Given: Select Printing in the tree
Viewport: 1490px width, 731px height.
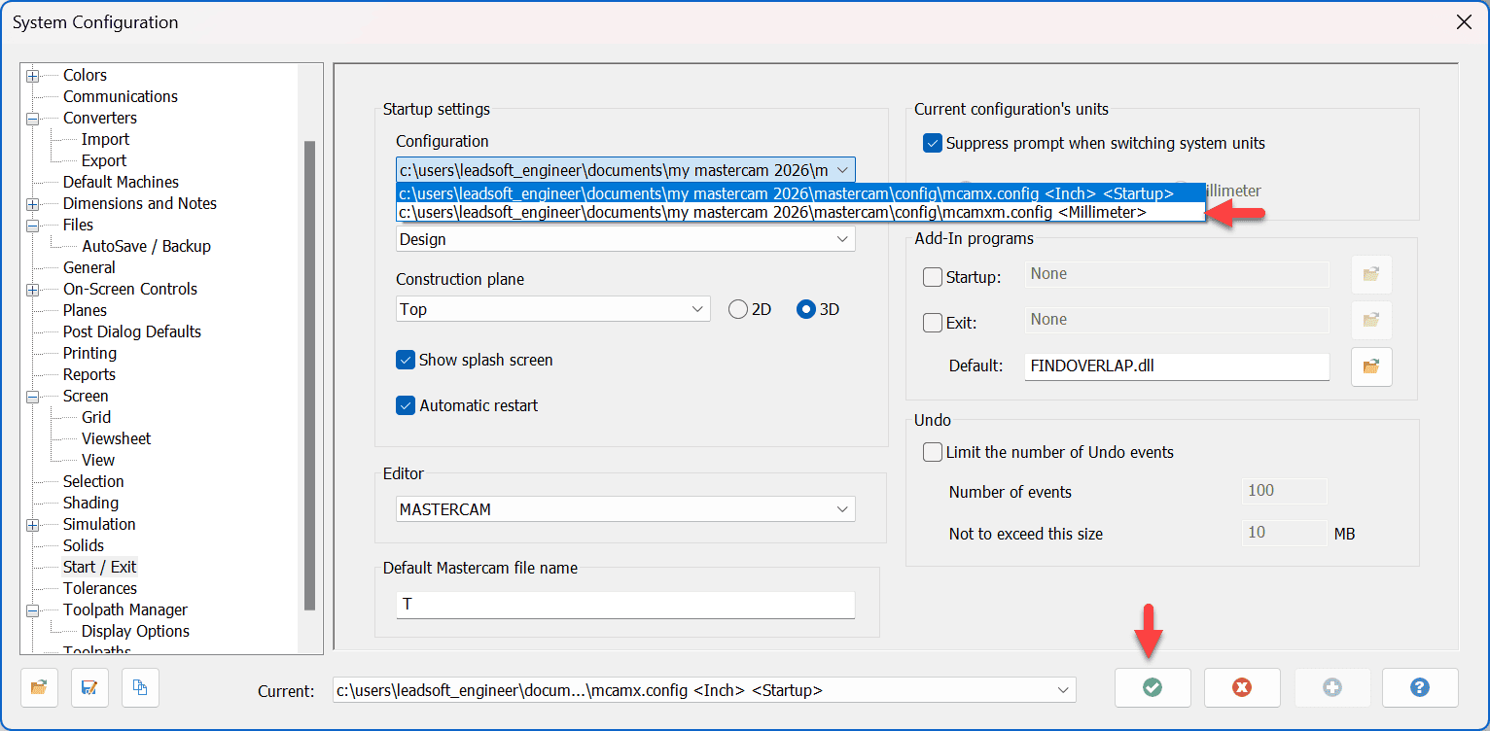Looking at the screenshot, I should coord(89,353).
